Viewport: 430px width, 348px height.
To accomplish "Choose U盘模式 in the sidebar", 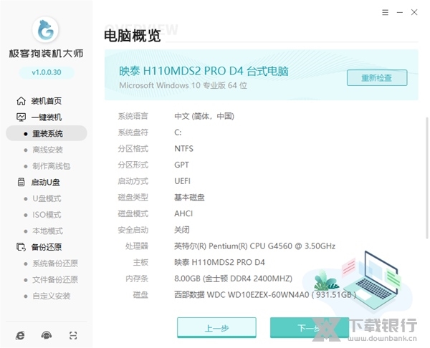I will pyautogui.click(x=47, y=199).
